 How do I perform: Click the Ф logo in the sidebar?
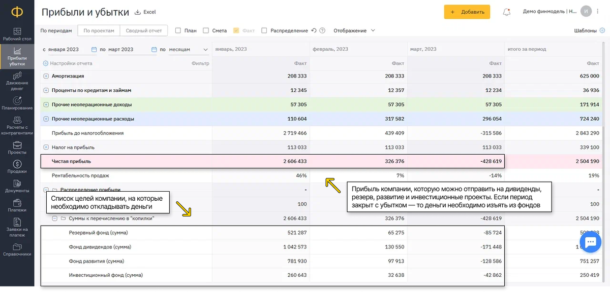tap(17, 11)
